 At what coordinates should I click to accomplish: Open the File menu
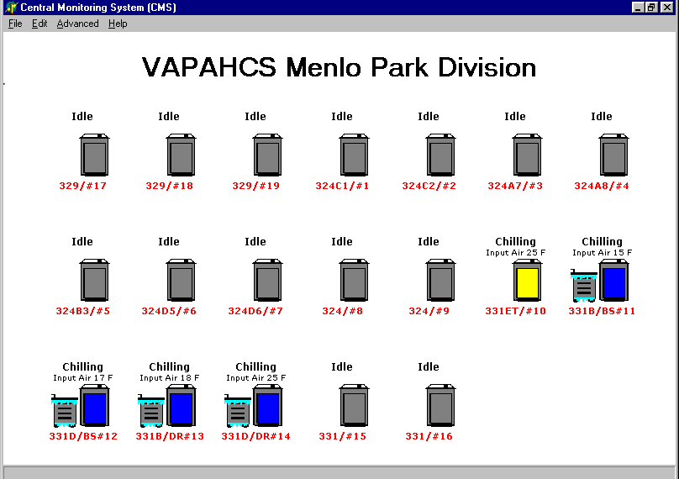click(x=15, y=24)
